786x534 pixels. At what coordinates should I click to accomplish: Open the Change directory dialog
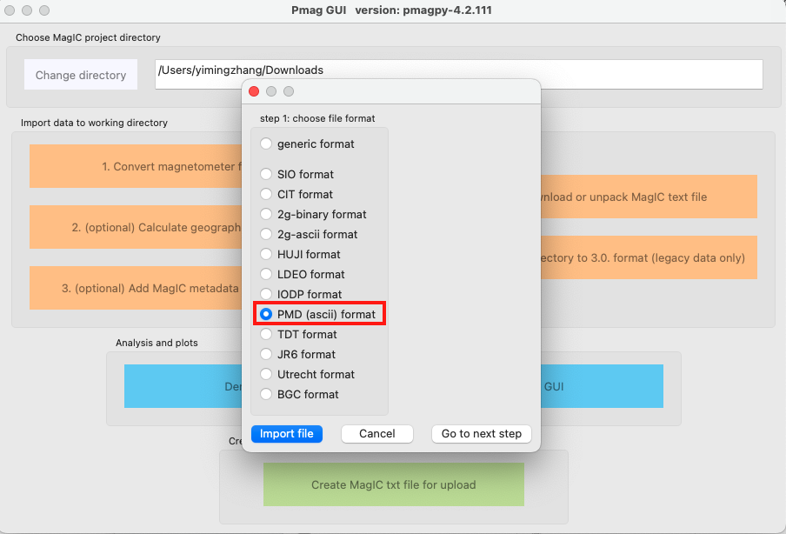click(81, 74)
